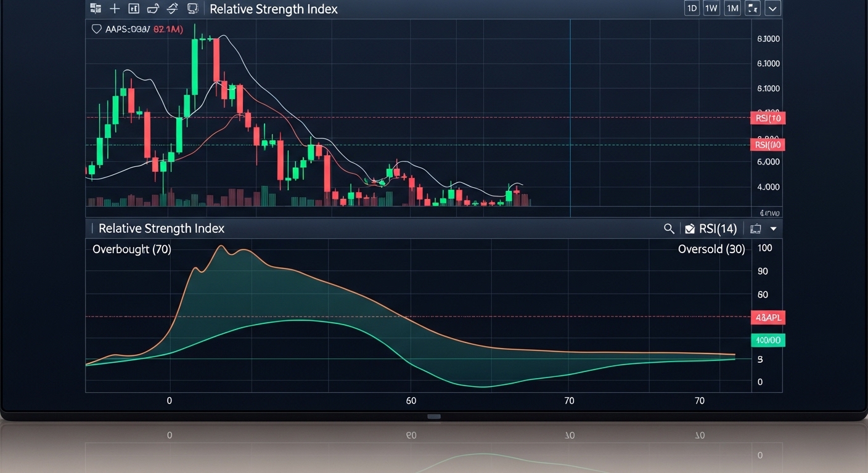This screenshot has width=868, height=473.
Task: Open the RSI(14) indicator settings
Action: 718,228
